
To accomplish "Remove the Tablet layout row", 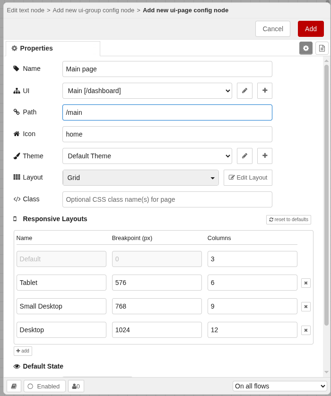I will (306, 283).
